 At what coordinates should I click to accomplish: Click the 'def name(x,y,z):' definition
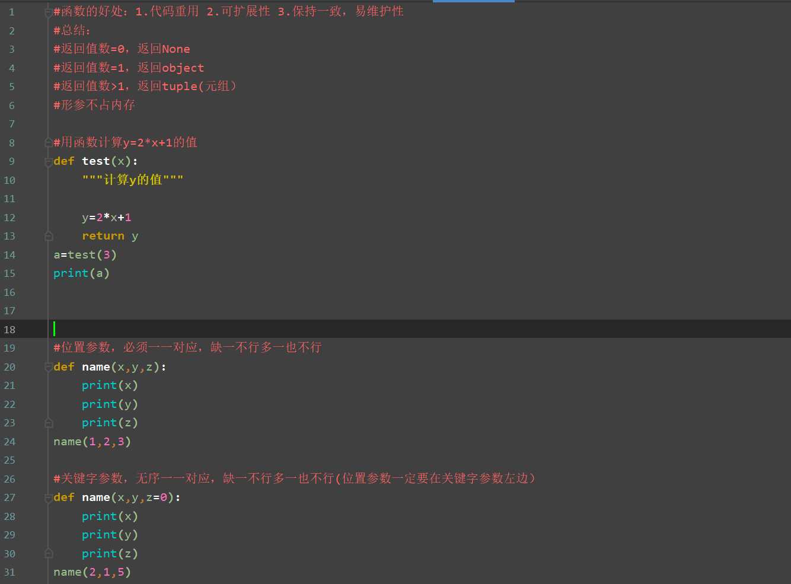(x=110, y=367)
